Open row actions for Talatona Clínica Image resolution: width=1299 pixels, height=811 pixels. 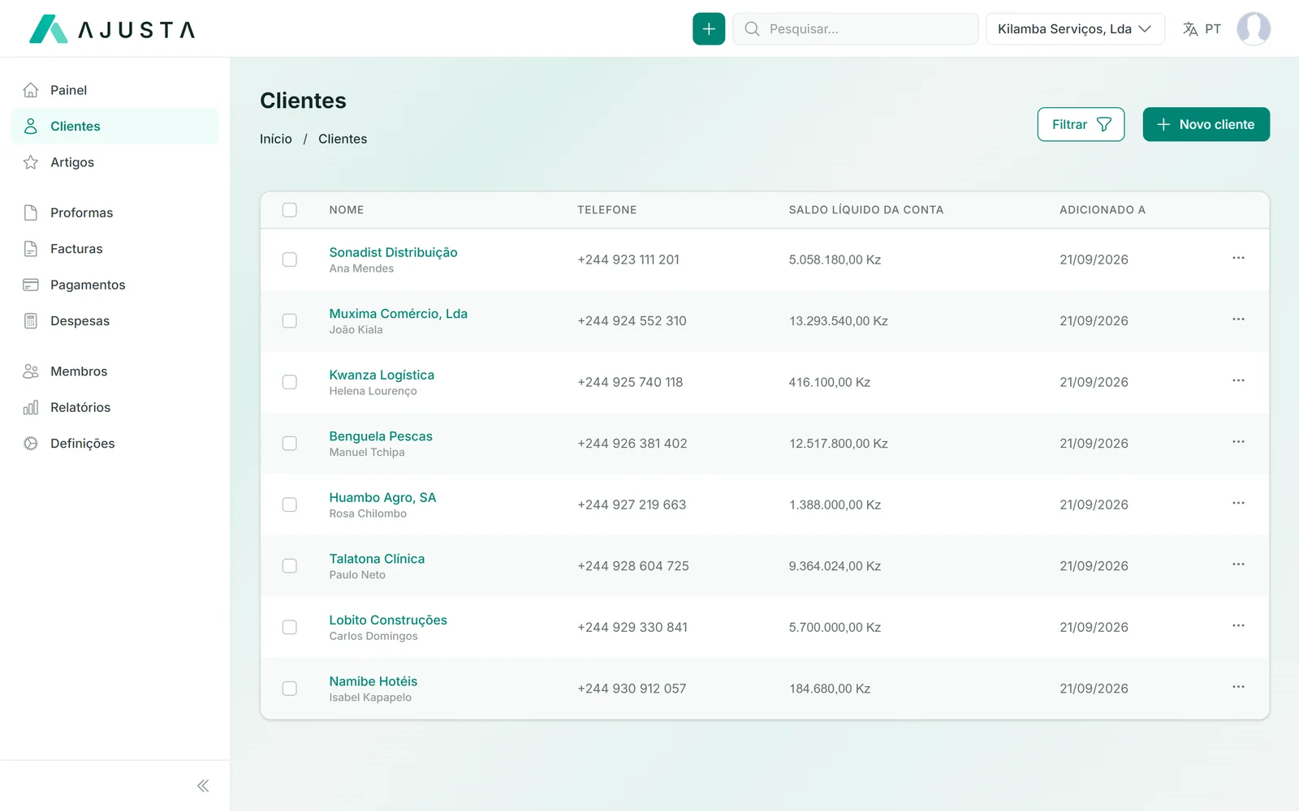click(x=1238, y=564)
